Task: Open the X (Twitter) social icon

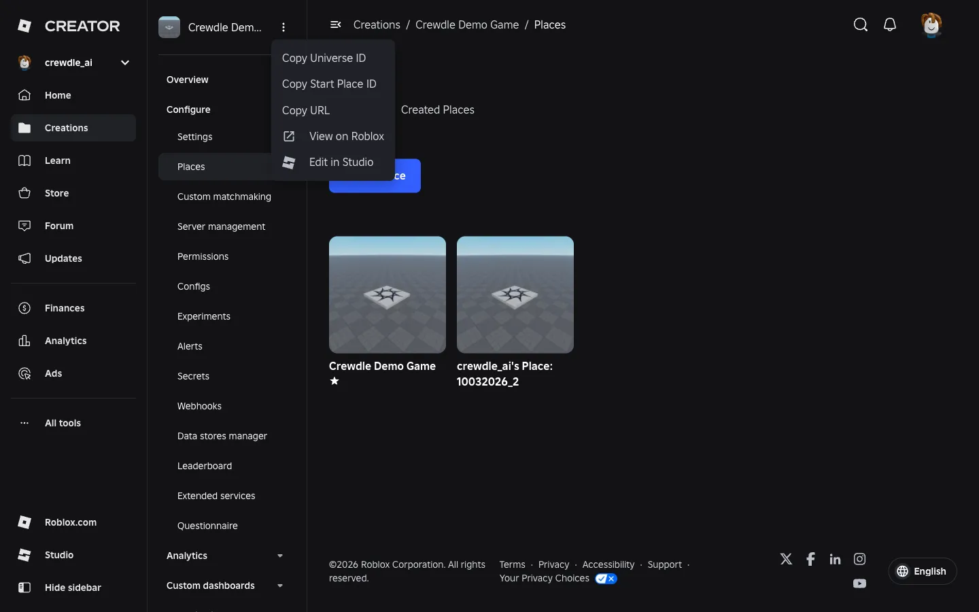Action: coord(786,559)
